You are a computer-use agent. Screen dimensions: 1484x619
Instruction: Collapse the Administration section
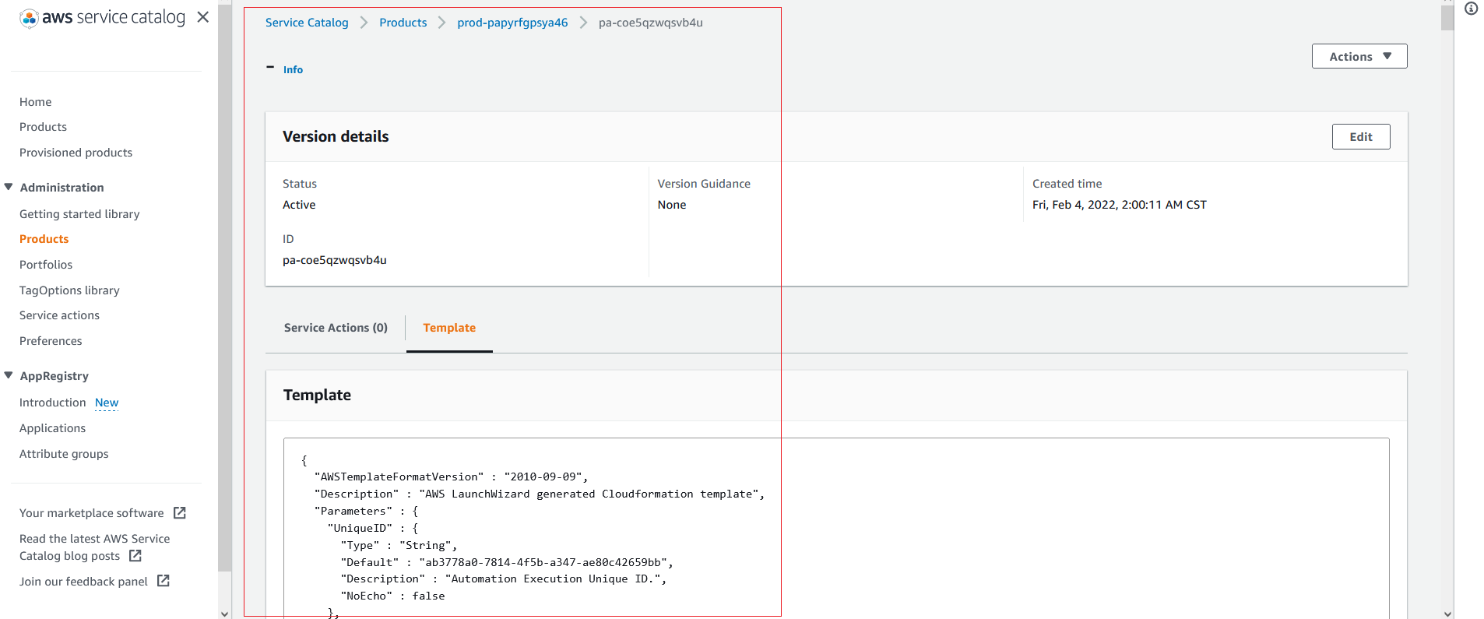(9, 188)
